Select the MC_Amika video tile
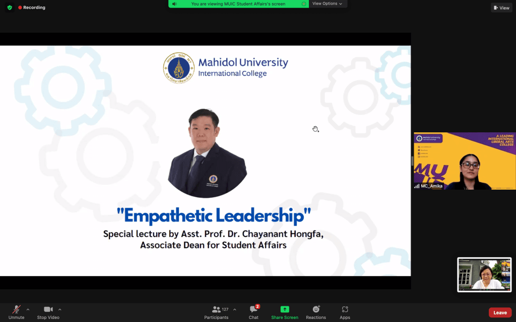This screenshot has width=516, height=322. (465, 161)
